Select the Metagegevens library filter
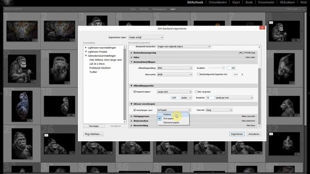 click(x=159, y=9)
